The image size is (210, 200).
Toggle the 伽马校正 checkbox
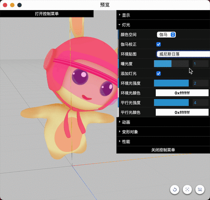[159, 44]
